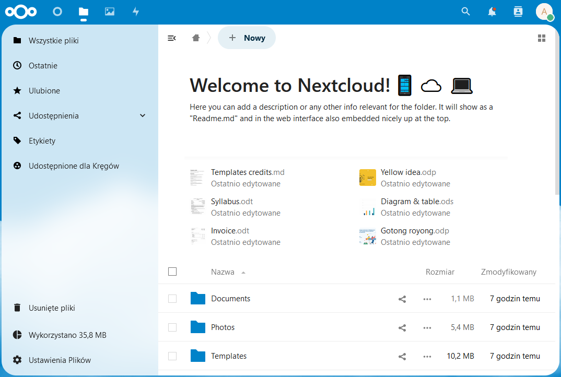This screenshot has width=561, height=377.
Task: Open the Contacts menu icon
Action: [x=518, y=12]
